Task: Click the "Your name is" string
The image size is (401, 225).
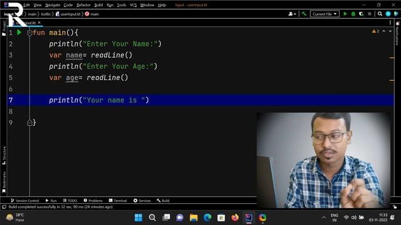Action: (x=114, y=100)
